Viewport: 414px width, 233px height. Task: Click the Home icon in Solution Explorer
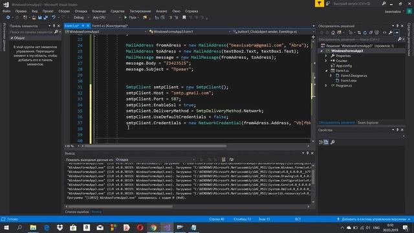coord(333,32)
